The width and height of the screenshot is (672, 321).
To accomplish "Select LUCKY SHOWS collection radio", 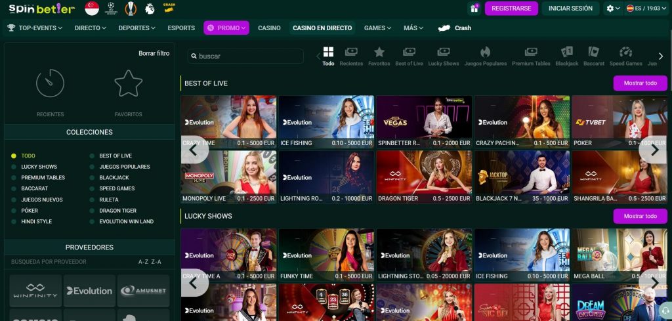I will [x=14, y=167].
